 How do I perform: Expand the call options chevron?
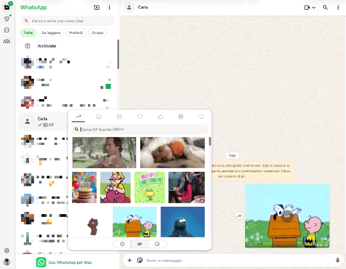pos(314,7)
